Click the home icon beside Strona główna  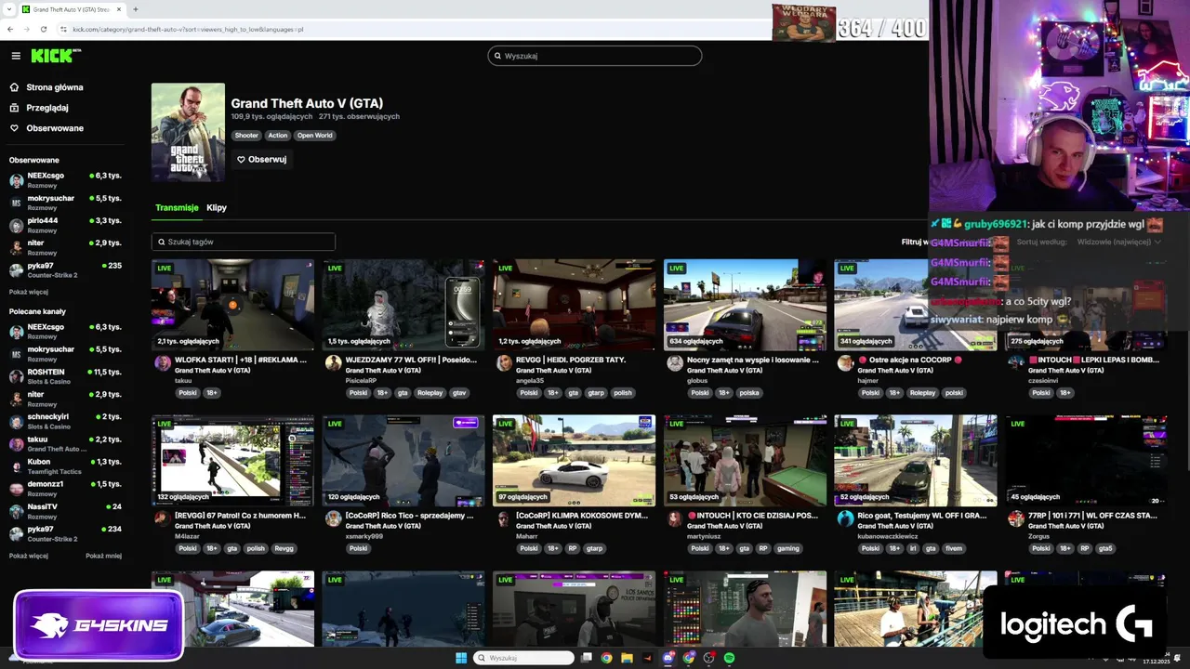14,87
